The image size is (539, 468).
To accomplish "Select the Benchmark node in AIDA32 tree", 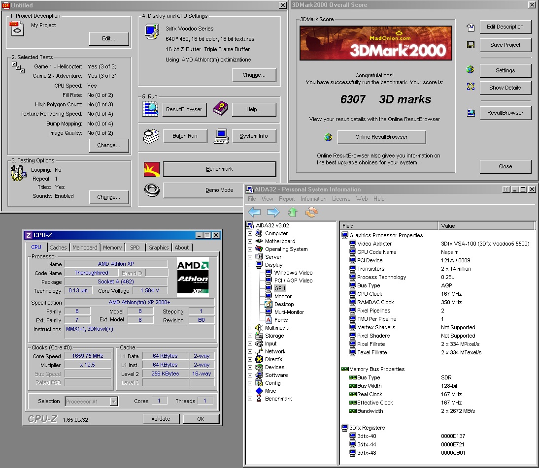I will [x=278, y=399].
